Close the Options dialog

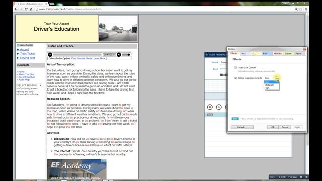click(304, 49)
